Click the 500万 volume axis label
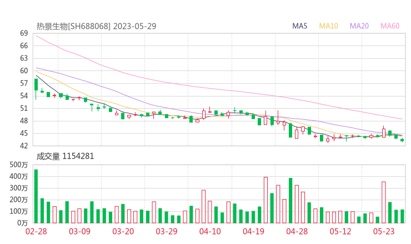 [19, 165]
